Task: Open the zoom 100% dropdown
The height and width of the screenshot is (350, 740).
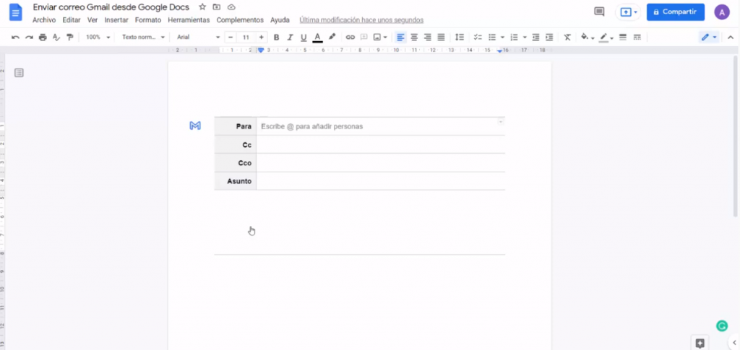Action: 96,37
